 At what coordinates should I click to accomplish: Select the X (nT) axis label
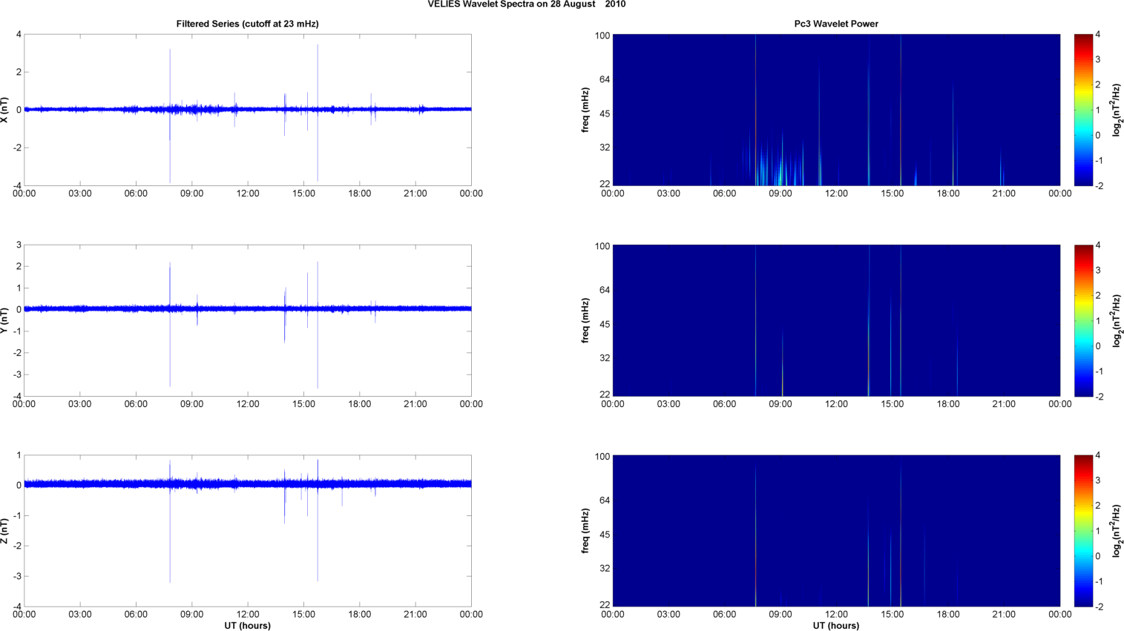(5, 110)
